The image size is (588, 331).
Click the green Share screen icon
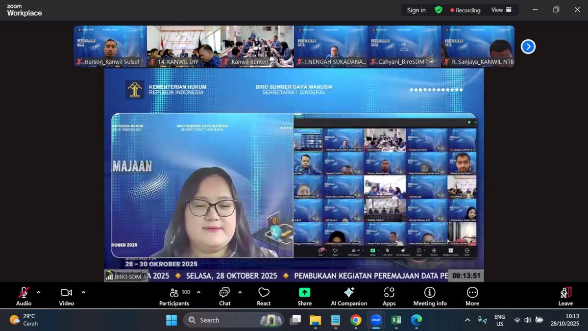click(x=304, y=292)
